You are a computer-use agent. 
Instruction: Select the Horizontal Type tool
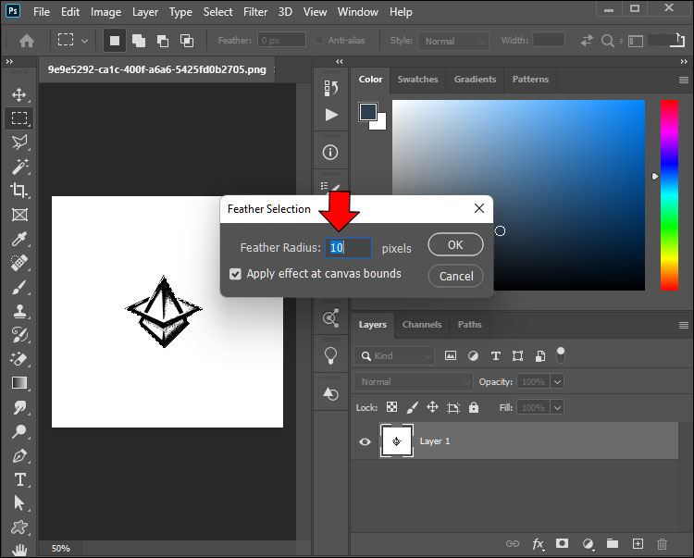tap(19, 479)
